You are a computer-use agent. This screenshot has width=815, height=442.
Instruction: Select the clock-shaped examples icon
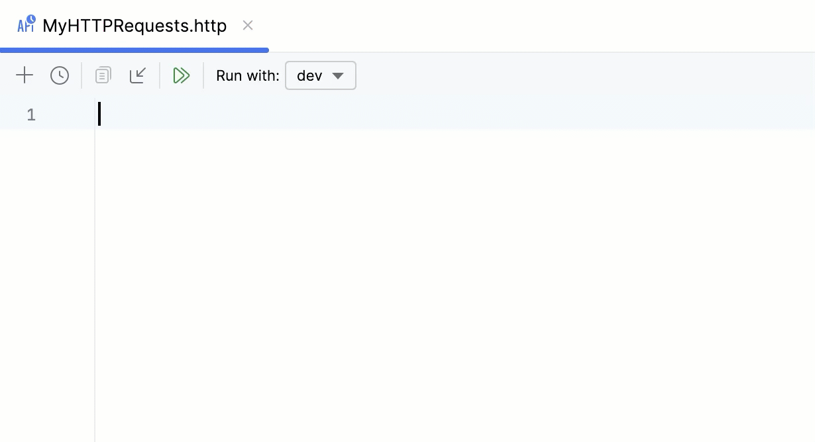tap(60, 75)
